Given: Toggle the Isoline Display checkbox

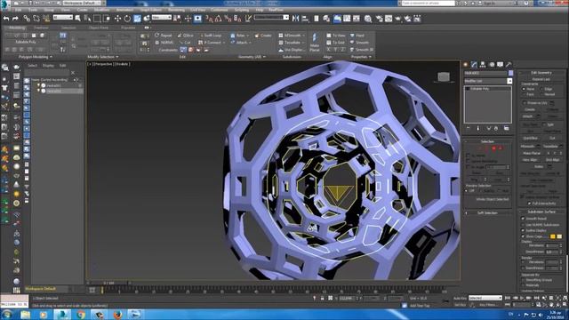Looking at the screenshot, I should point(523,230).
